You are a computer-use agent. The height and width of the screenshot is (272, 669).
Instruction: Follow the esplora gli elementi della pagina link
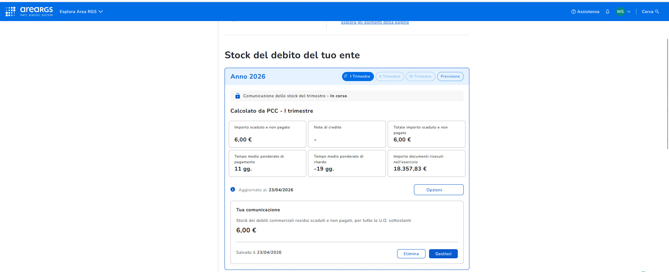click(x=375, y=22)
